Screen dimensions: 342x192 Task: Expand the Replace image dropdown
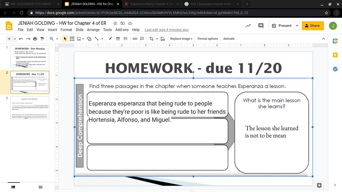[x=181, y=39]
